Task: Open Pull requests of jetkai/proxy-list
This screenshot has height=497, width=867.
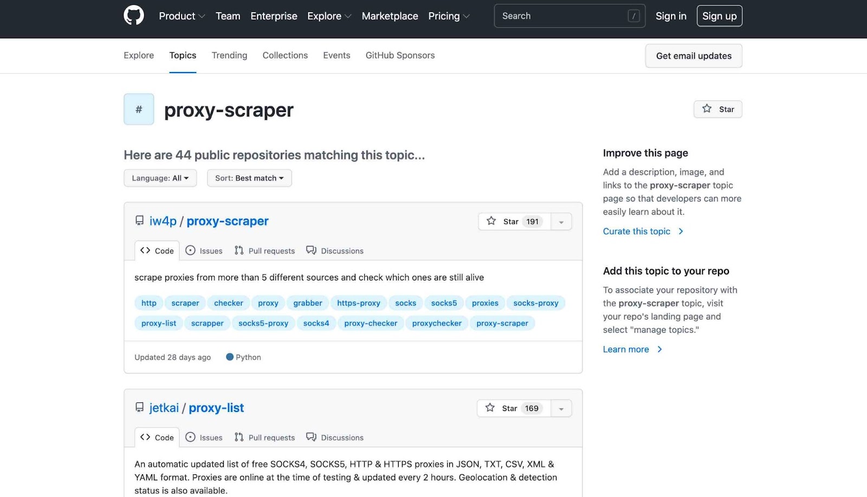Action: pos(265,437)
